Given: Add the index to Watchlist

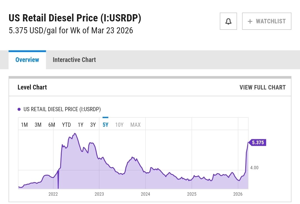Looking at the screenshot, I should (x=267, y=21).
